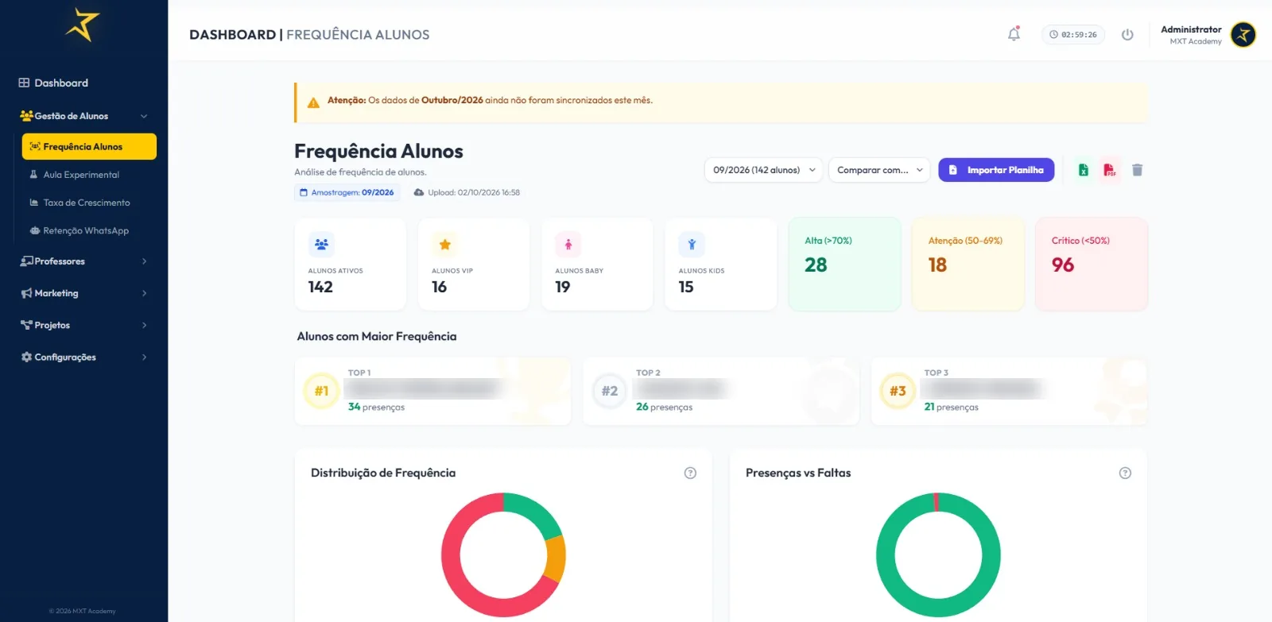Click the session timer 02:59:26
Screen dimensions: 1272x622
pyautogui.click(x=1073, y=35)
